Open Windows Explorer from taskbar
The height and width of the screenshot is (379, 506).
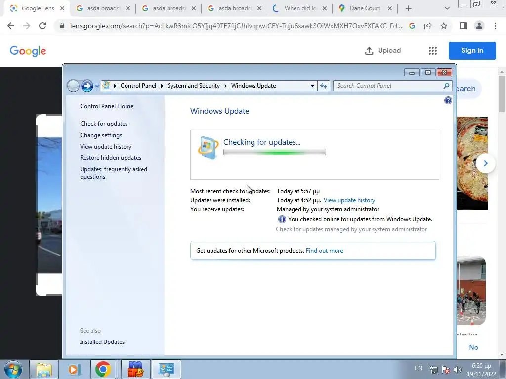coord(43,369)
